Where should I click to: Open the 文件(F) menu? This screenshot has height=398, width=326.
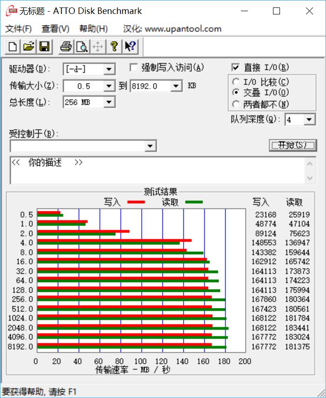(x=19, y=29)
